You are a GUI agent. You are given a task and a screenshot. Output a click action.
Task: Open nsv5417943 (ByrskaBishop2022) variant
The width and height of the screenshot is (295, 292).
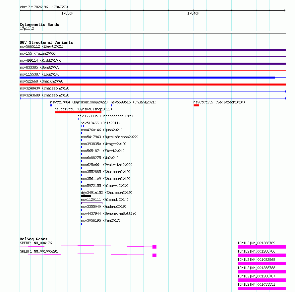[110, 137]
